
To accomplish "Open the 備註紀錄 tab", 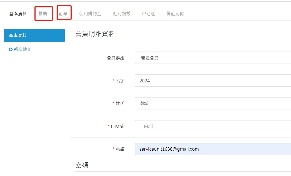I will [x=175, y=14].
